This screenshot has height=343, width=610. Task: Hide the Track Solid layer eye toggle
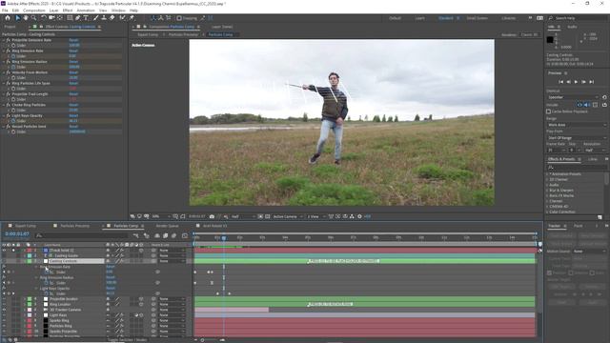[4, 251]
